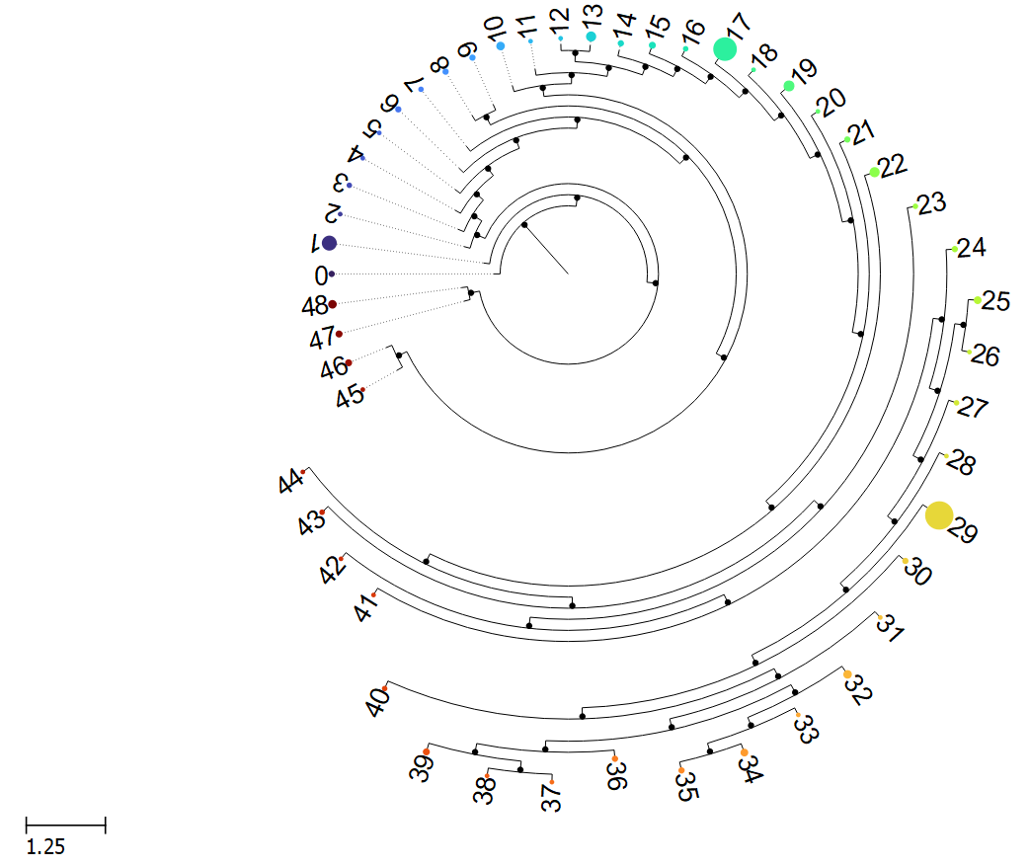Click the cyan node marker at tip 13
Viewport: 1029px width, 866px height.
tap(591, 37)
